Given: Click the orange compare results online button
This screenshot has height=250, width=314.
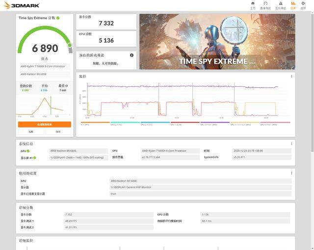Looking at the screenshot, I should pos(45,125).
